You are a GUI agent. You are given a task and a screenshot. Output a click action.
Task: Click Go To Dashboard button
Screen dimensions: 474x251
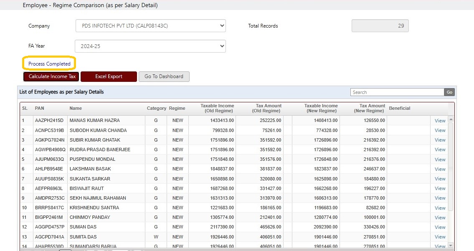pyautogui.click(x=164, y=76)
